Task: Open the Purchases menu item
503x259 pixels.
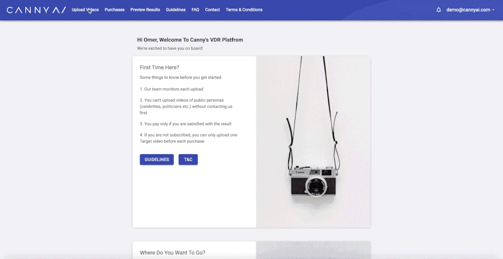Action: (x=114, y=10)
